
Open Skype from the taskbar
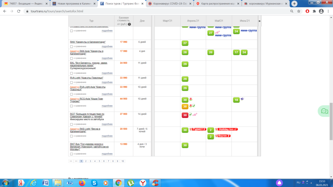point(94,183)
